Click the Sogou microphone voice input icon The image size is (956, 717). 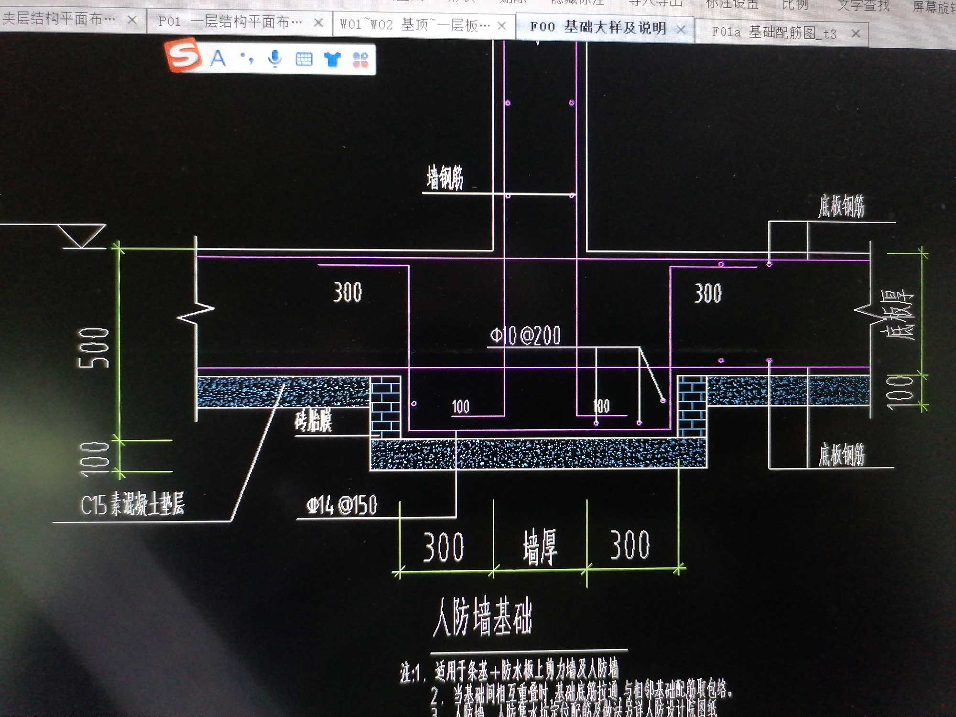pos(274,58)
